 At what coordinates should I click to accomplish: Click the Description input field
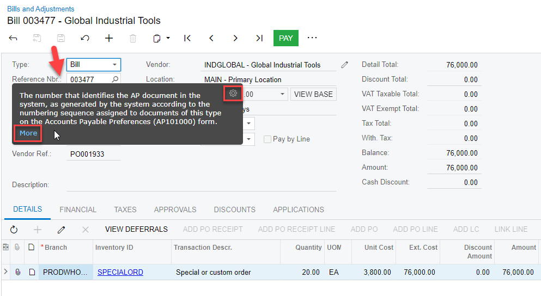coord(202,184)
